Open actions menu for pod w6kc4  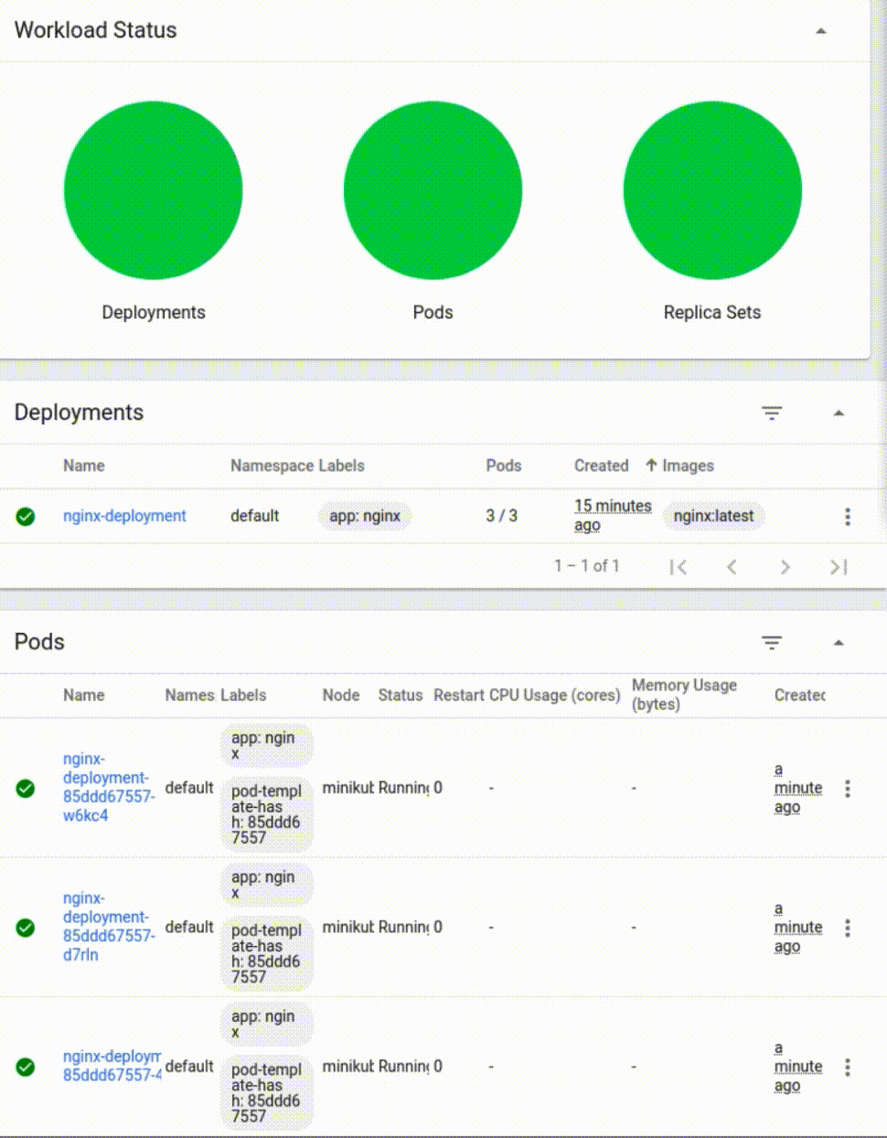click(848, 789)
